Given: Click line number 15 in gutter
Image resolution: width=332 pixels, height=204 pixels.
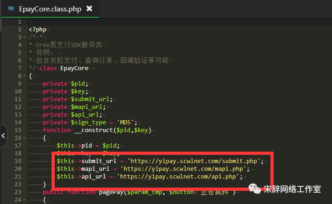Looking at the screenshot, I should [17, 130].
